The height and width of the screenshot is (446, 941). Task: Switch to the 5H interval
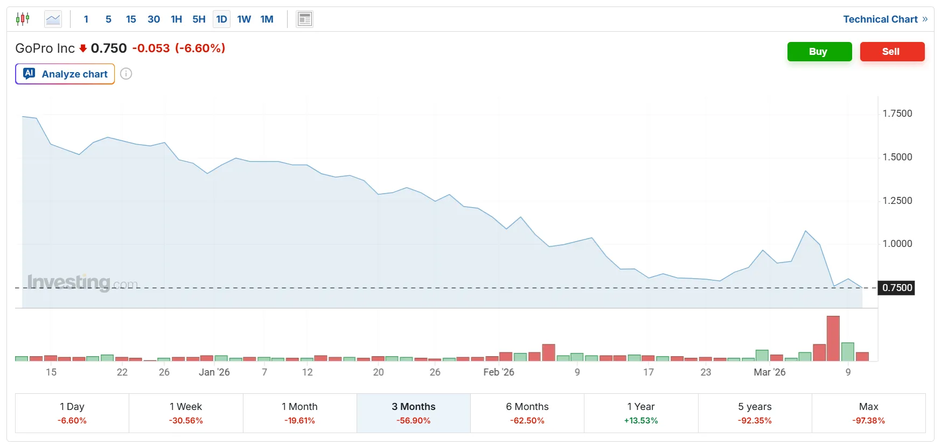pos(199,19)
